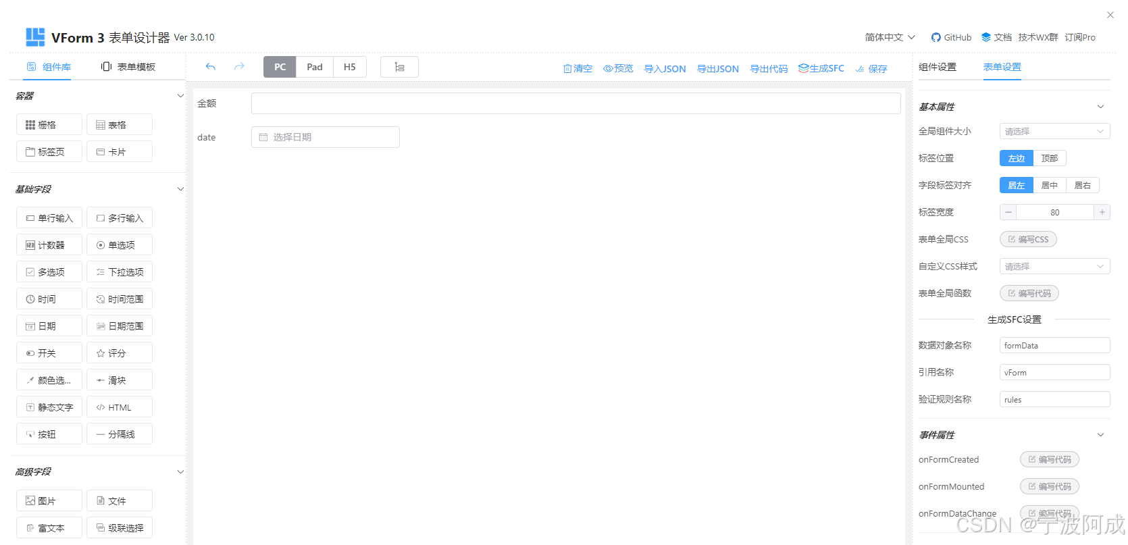Click 生成SFC
The width and height of the screenshot is (1128, 545).
tap(821, 68)
